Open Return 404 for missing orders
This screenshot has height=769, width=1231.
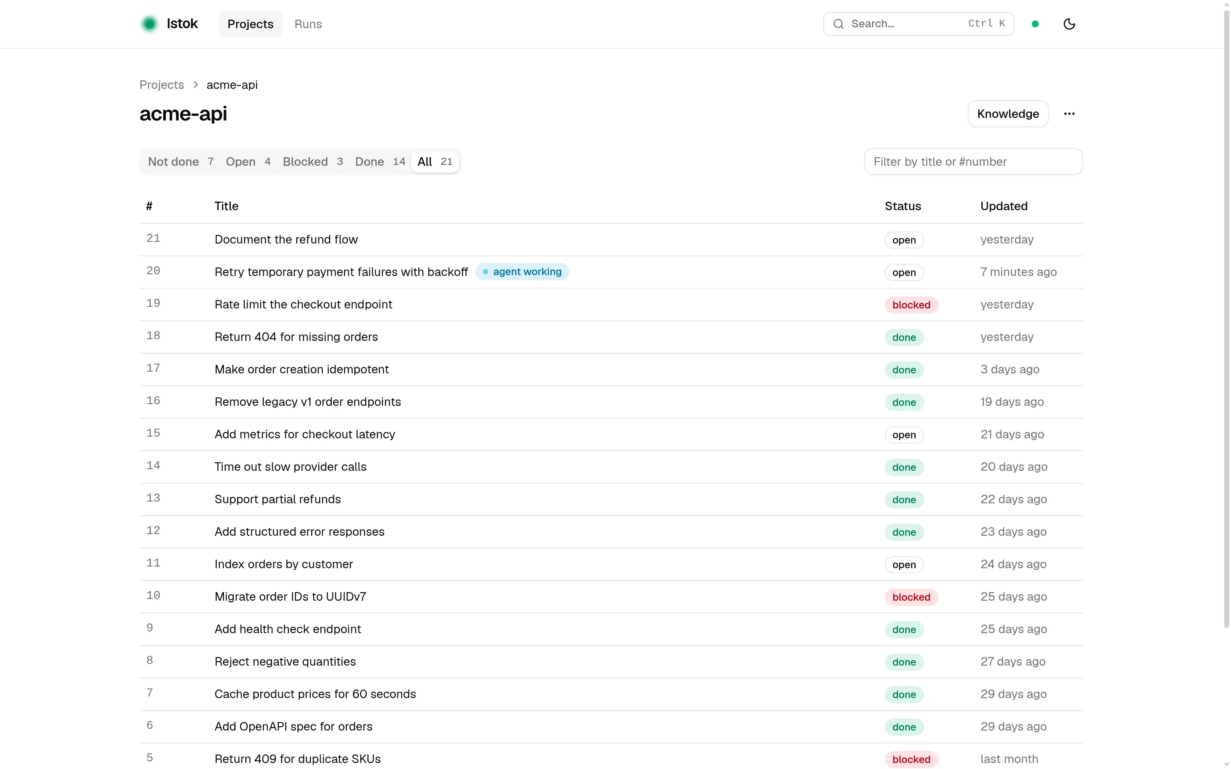click(296, 337)
